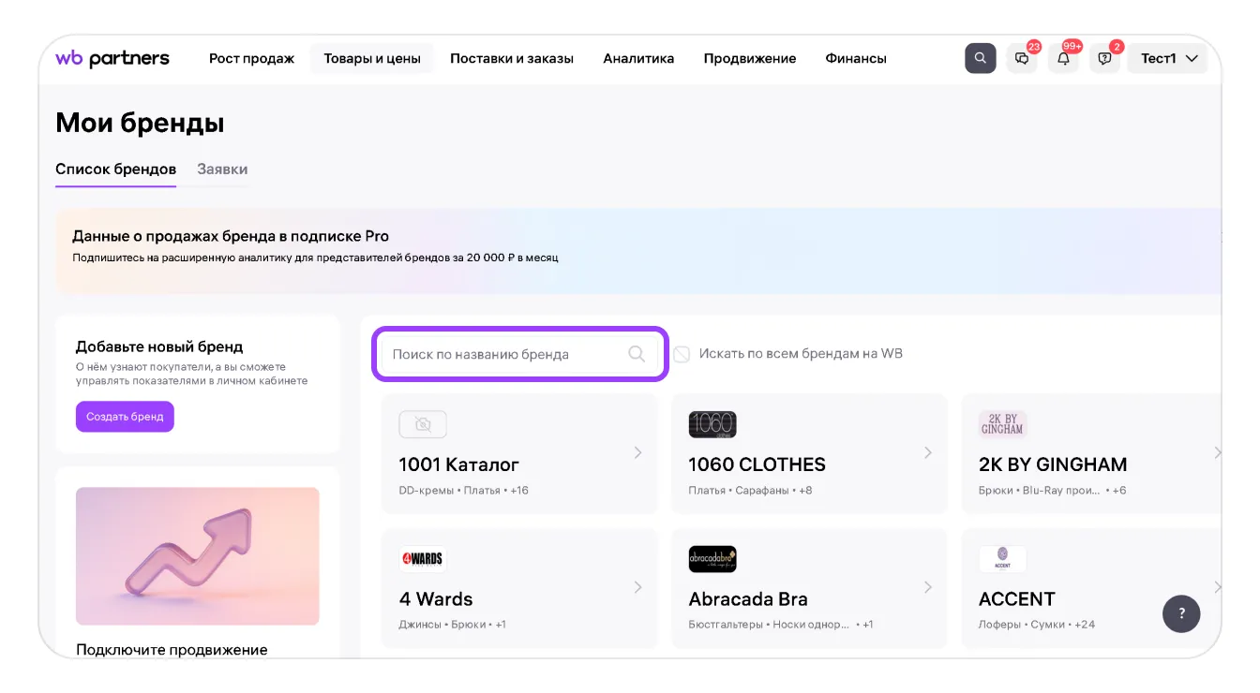1260x693 pixels.
Task: Enable "Искать по всем брендам на WB" checkbox
Action: pos(682,354)
